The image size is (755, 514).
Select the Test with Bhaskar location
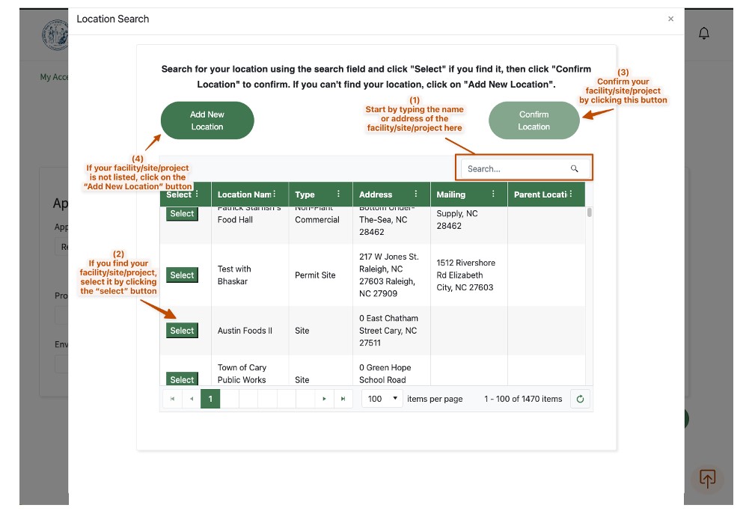[x=182, y=275]
